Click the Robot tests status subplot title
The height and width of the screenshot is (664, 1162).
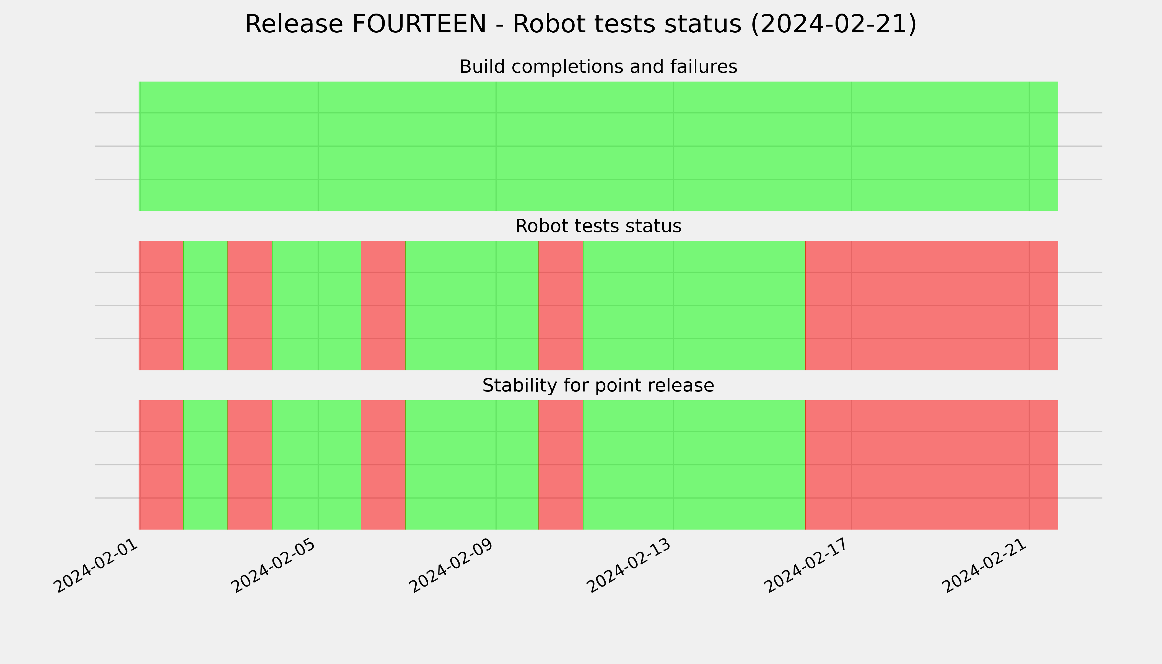(598, 226)
